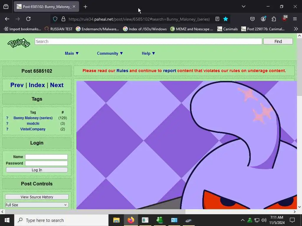Click the Log In button
Image resolution: width=302 pixels, height=226 pixels.
click(37, 170)
